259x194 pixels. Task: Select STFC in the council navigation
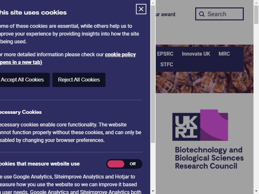coord(167,64)
